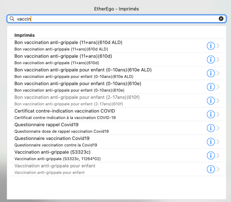Click subtitle Questionnaire dose de rappel vaccination Covid19
The image size is (231, 202).
coord(62,131)
